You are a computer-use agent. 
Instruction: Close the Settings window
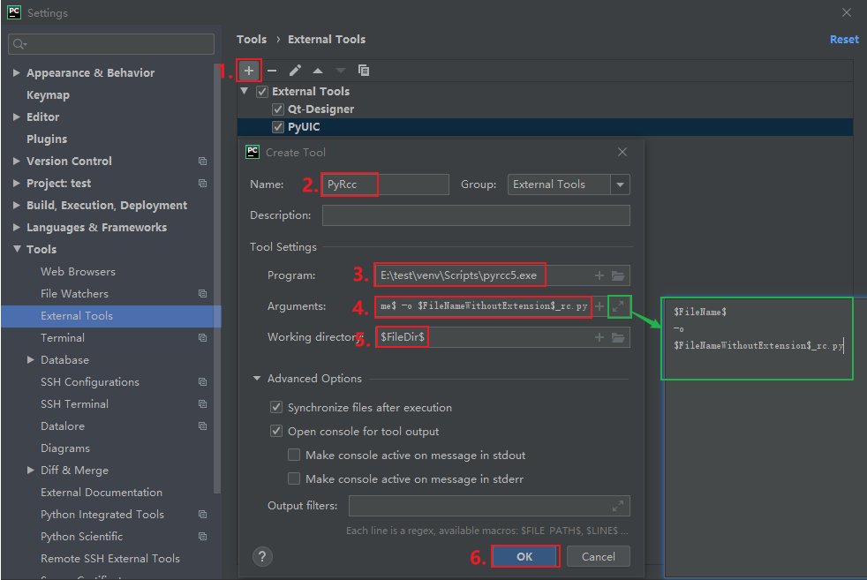click(846, 12)
